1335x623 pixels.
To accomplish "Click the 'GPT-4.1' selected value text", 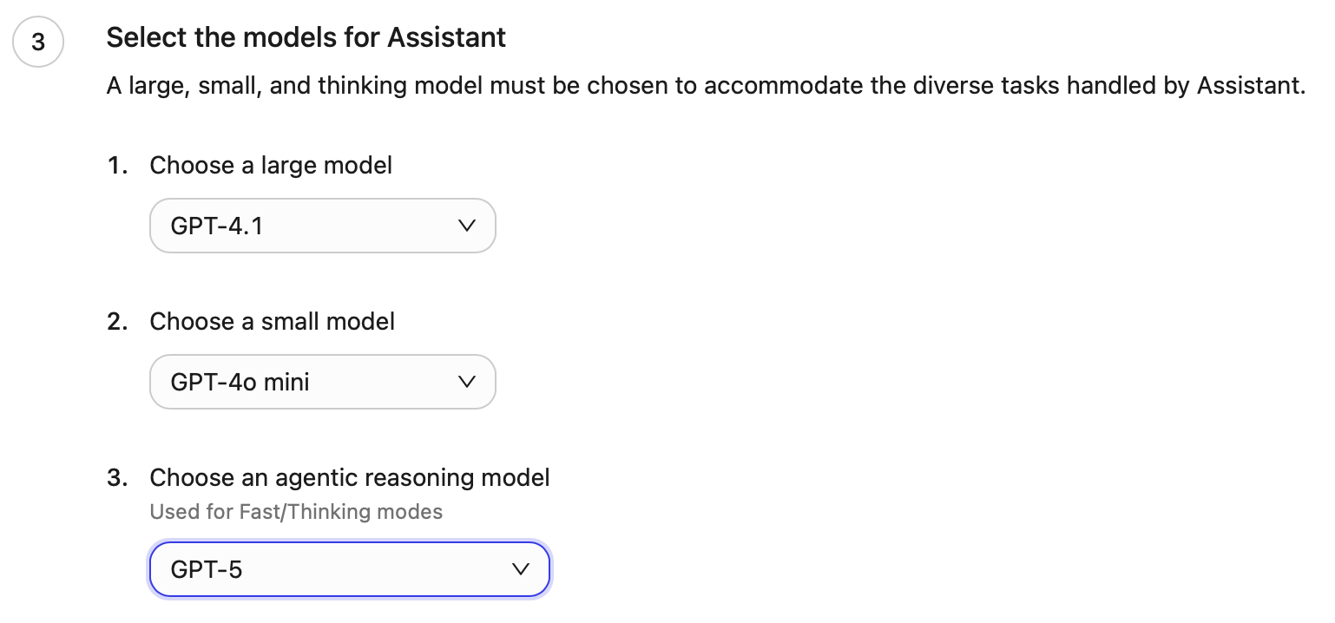I will point(216,226).
